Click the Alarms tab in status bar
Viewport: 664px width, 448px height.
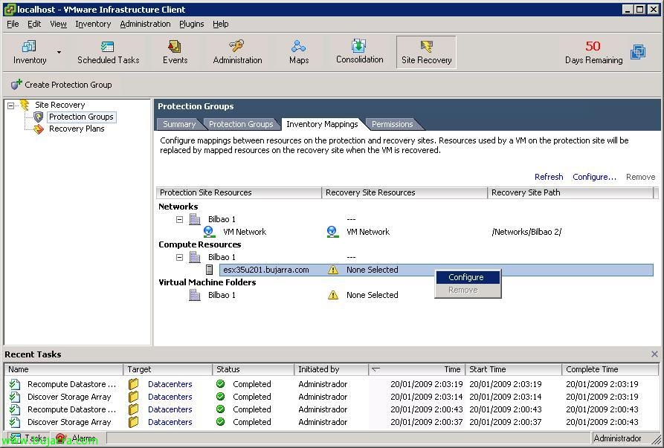coord(77,438)
